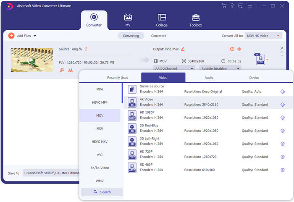
Task: Open the AAC-2Channel audio track dropdown
Action: click(x=174, y=68)
